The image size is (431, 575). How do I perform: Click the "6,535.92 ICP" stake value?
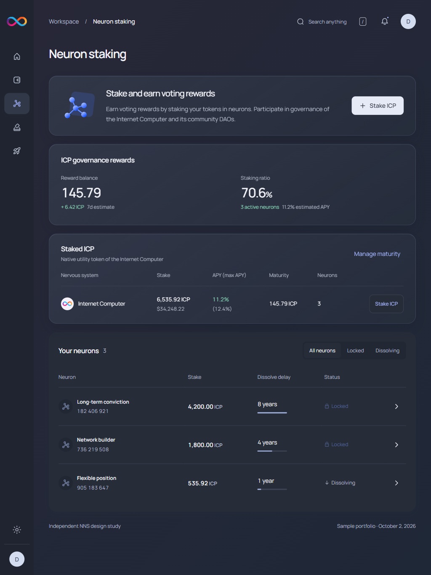point(173,299)
